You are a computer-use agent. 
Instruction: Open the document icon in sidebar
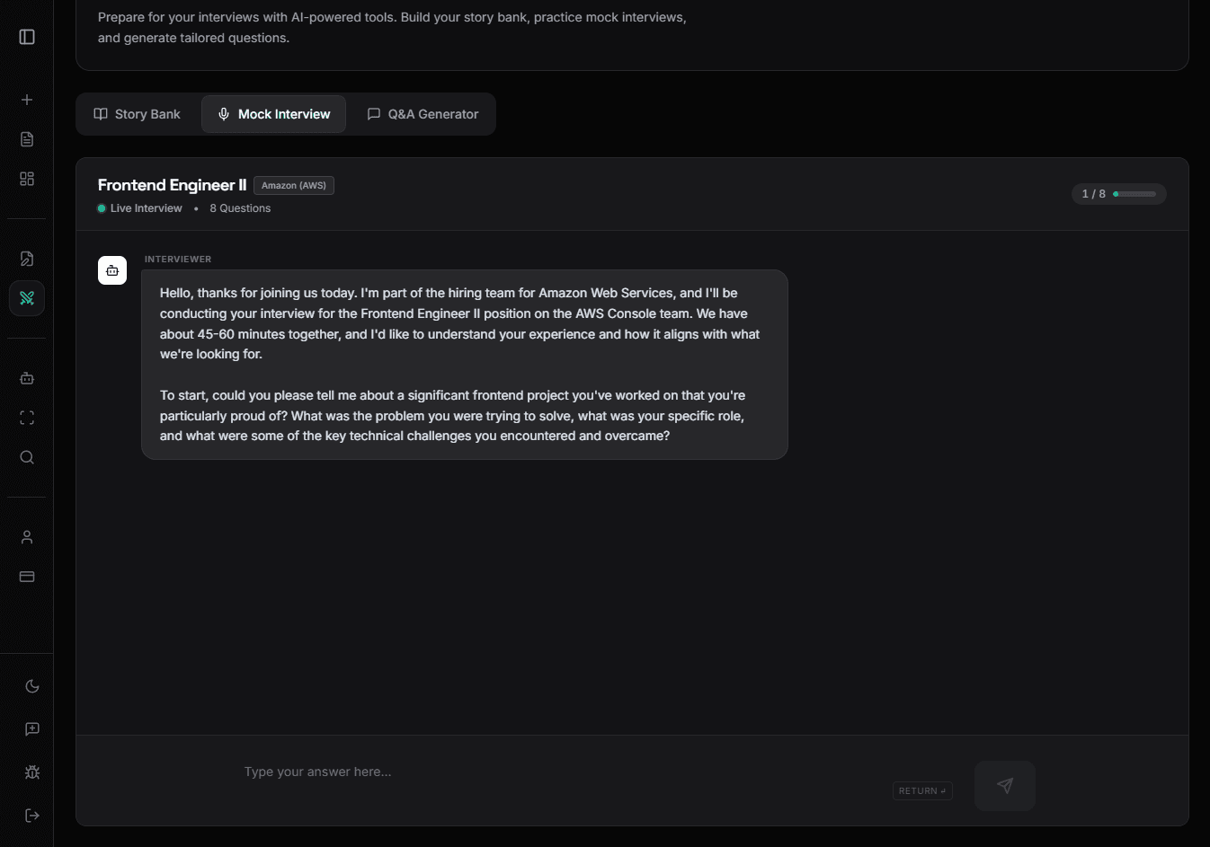27,139
